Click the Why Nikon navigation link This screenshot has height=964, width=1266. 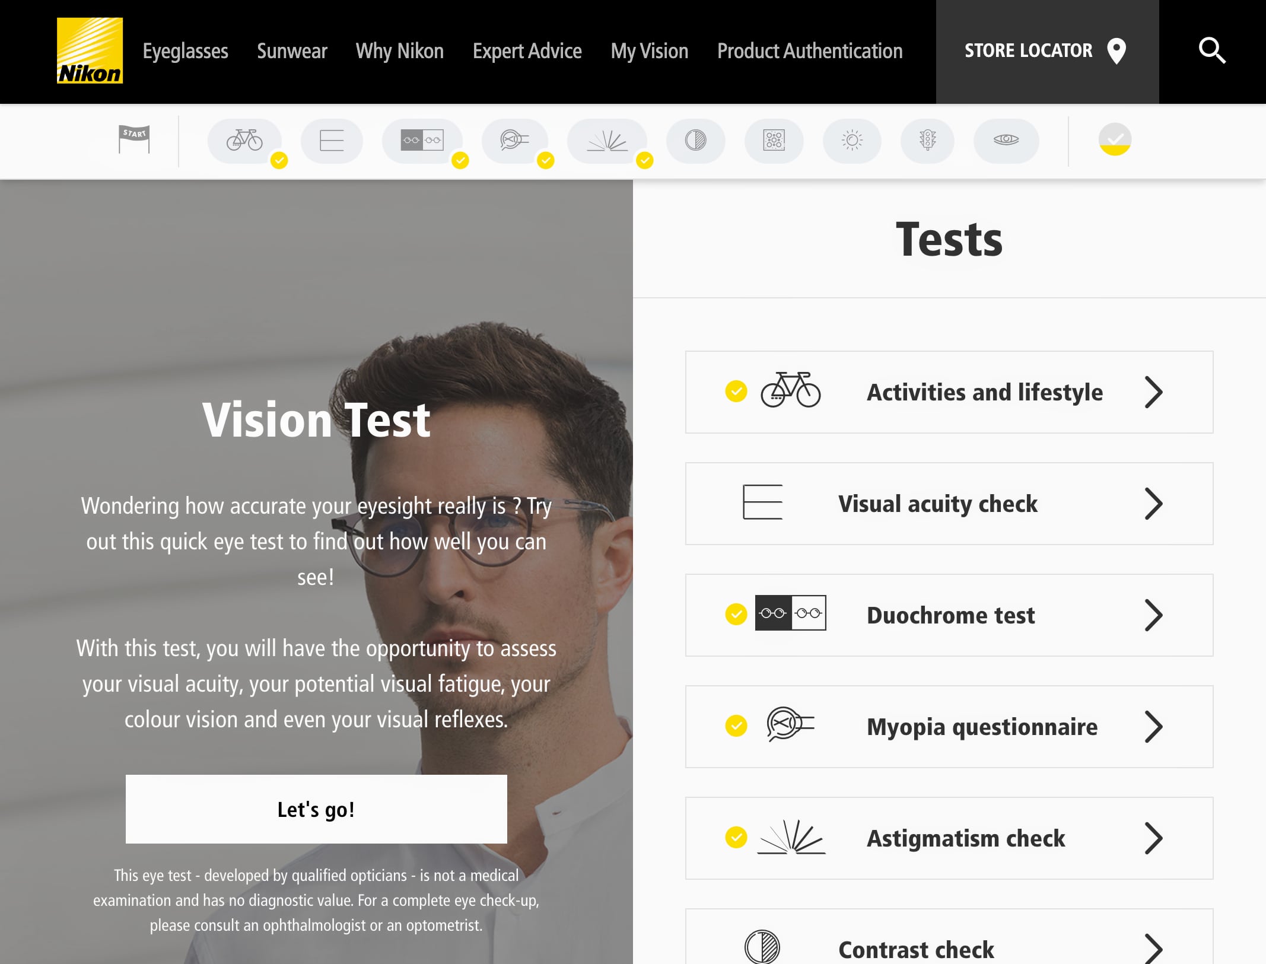pos(400,50)
